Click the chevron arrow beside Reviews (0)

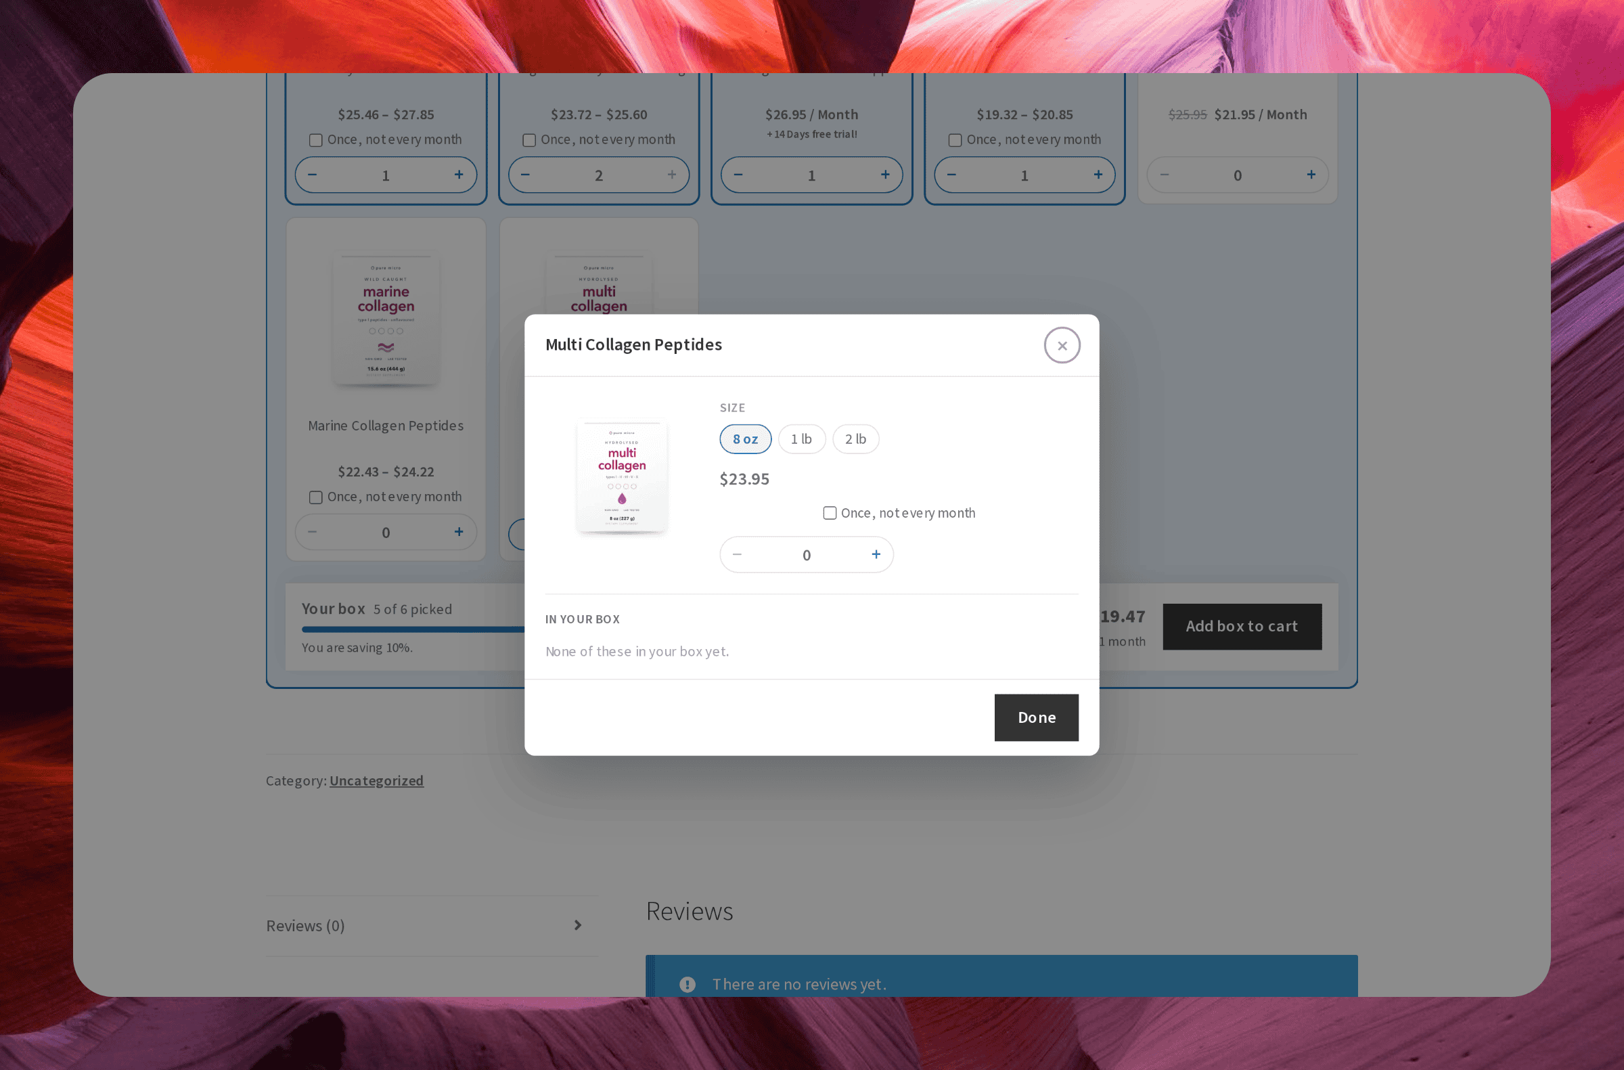pos(577,925)
